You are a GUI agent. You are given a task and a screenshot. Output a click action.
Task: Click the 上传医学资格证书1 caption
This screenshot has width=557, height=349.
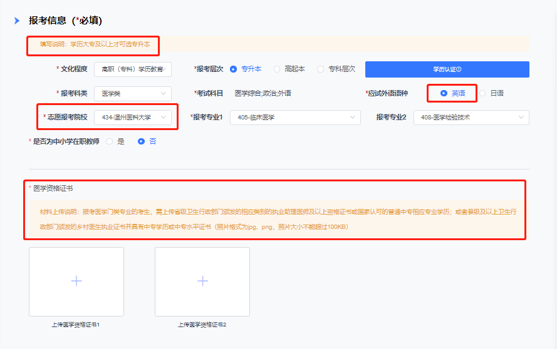pyautogui.click(x=76, y=325)
